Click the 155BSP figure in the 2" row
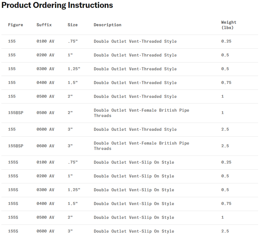The width and height of the screenshot is (262, 238). pos(15,113)
